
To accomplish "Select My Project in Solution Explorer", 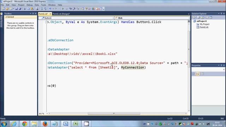I will pyautogui.click(x=204, y=24).
